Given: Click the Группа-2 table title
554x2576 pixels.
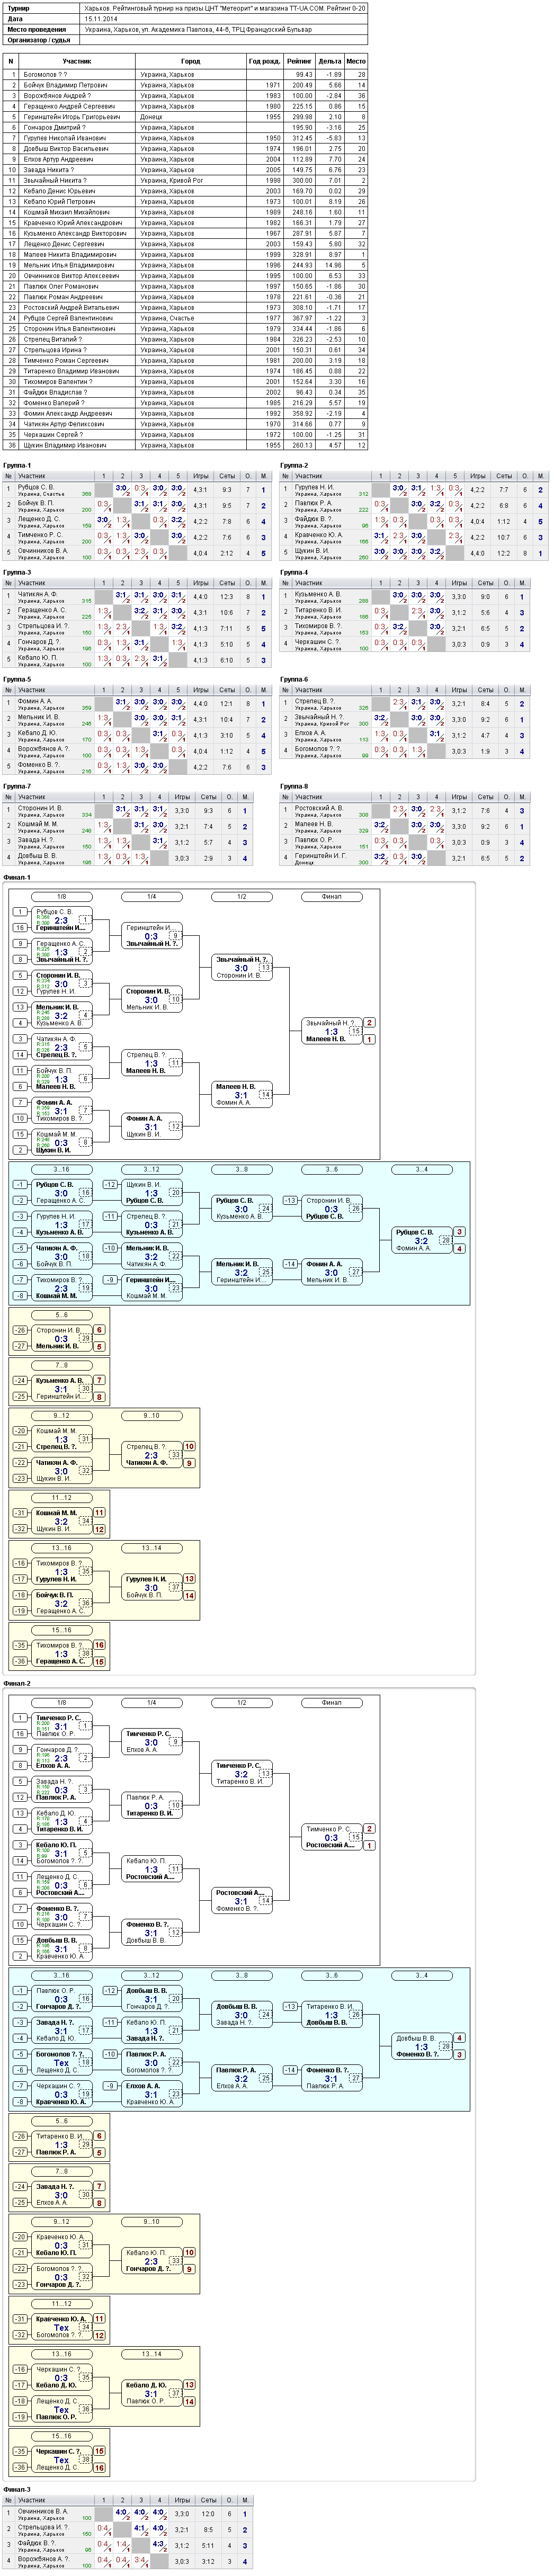Looking at the screenshot, I should pyautogui.click(x=294, y=465).
